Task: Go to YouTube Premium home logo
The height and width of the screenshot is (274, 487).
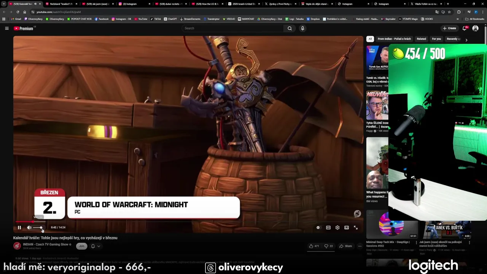Action: (24, 28)
